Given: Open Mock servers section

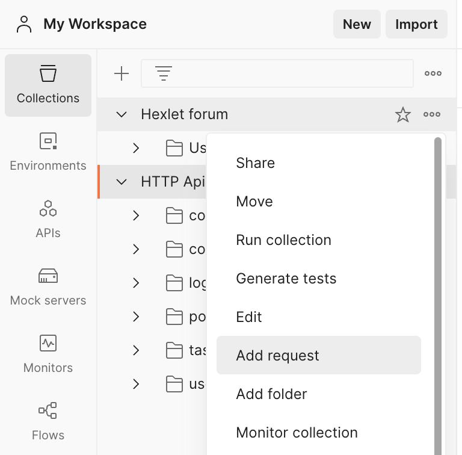Looking at the screenshot, I should pyautogui.click(x=48, y=287).
